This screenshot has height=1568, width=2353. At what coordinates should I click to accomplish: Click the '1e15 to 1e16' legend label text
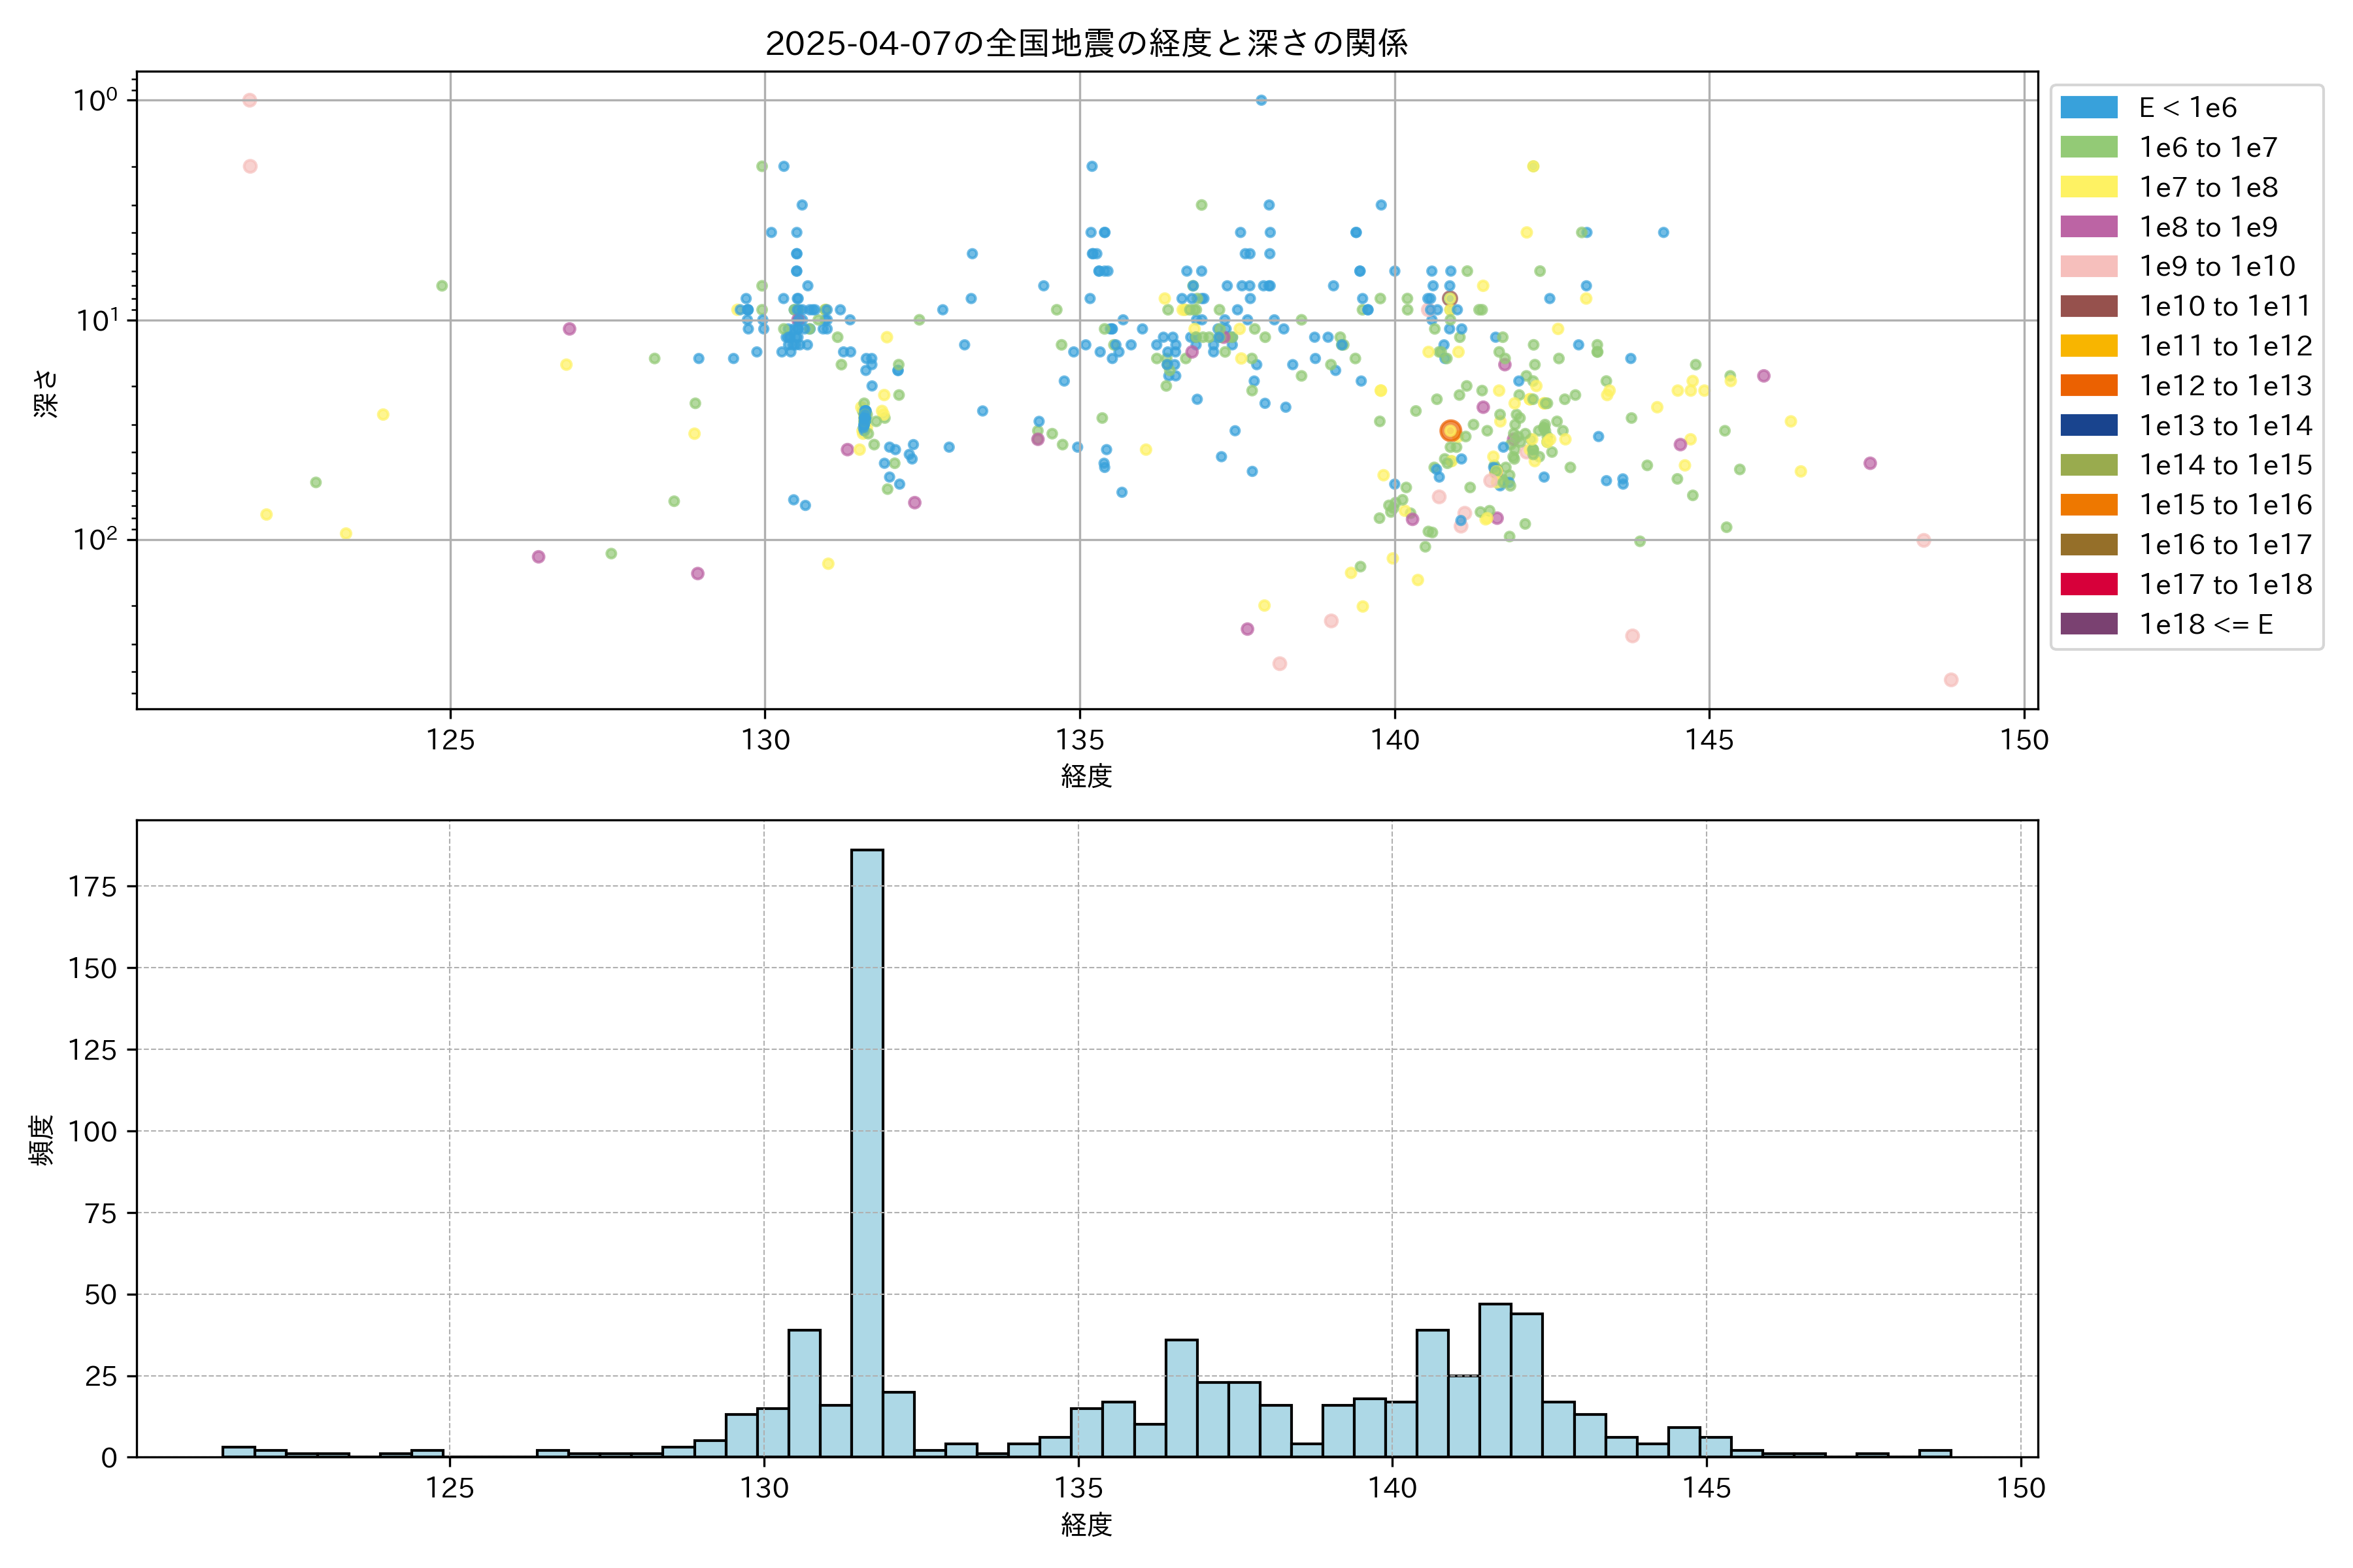[2225, 505]
